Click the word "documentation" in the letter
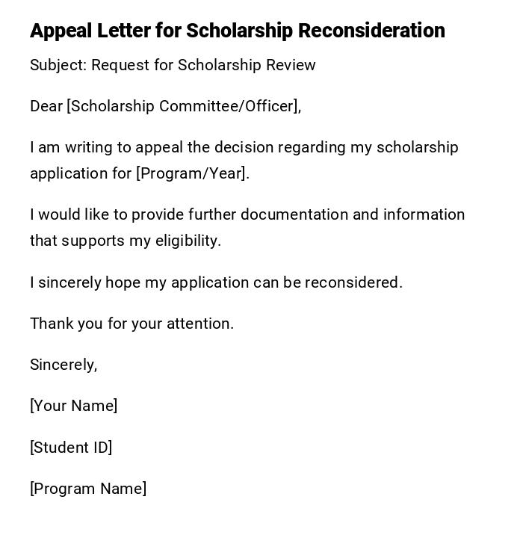Viewport: 523px width, 535px height. pos(294,214)
